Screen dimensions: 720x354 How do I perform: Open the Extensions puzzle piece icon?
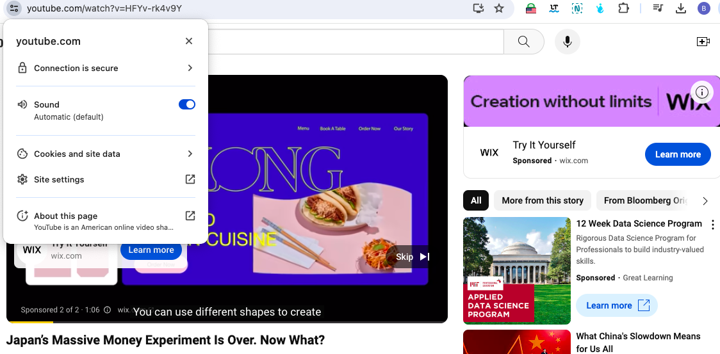pos(623,8)
